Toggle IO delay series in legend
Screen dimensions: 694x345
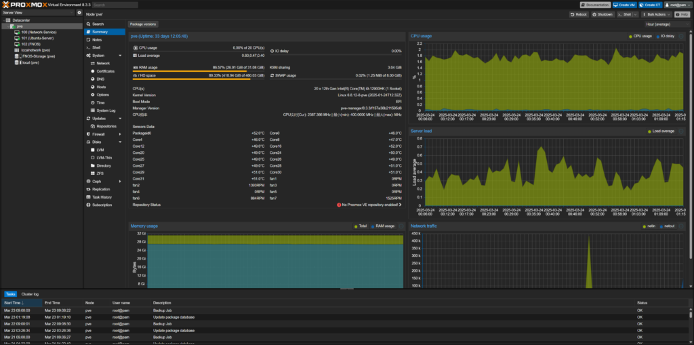tap(666, 37)
